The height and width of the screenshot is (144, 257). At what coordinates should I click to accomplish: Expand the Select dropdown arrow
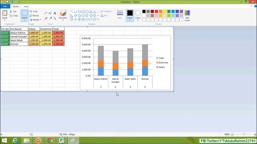[x=24, y=20]
